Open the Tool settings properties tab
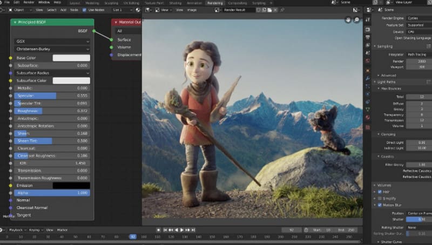 pyautogui.click(x=368, y=20)
